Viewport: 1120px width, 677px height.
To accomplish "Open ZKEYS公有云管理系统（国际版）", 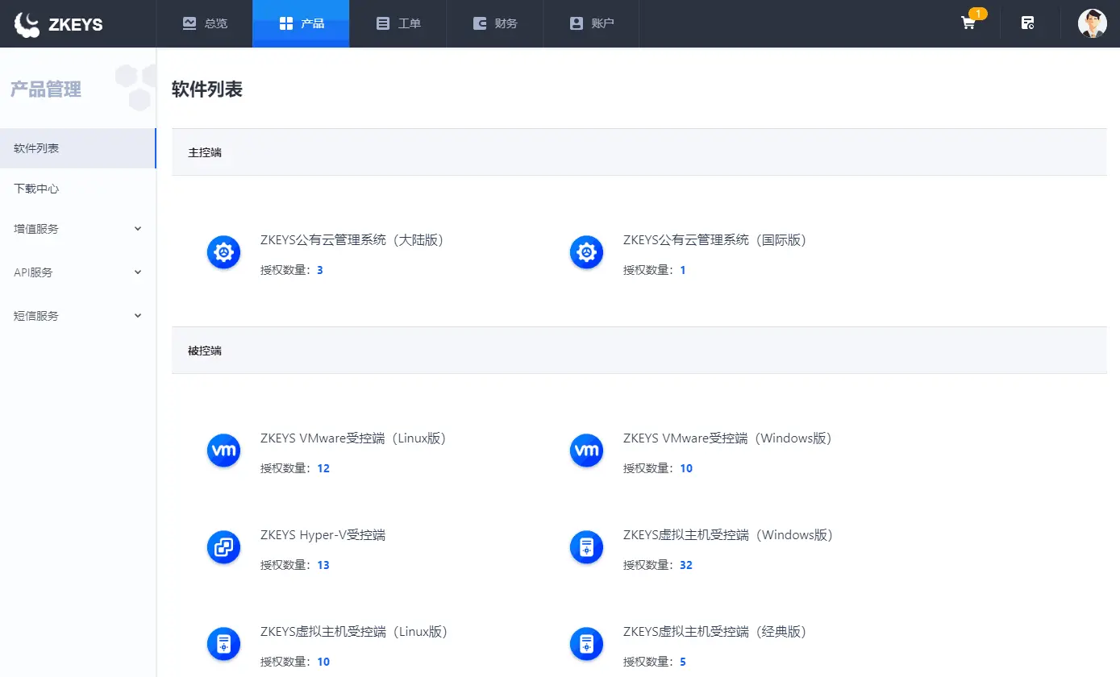I will click(715, 240).
